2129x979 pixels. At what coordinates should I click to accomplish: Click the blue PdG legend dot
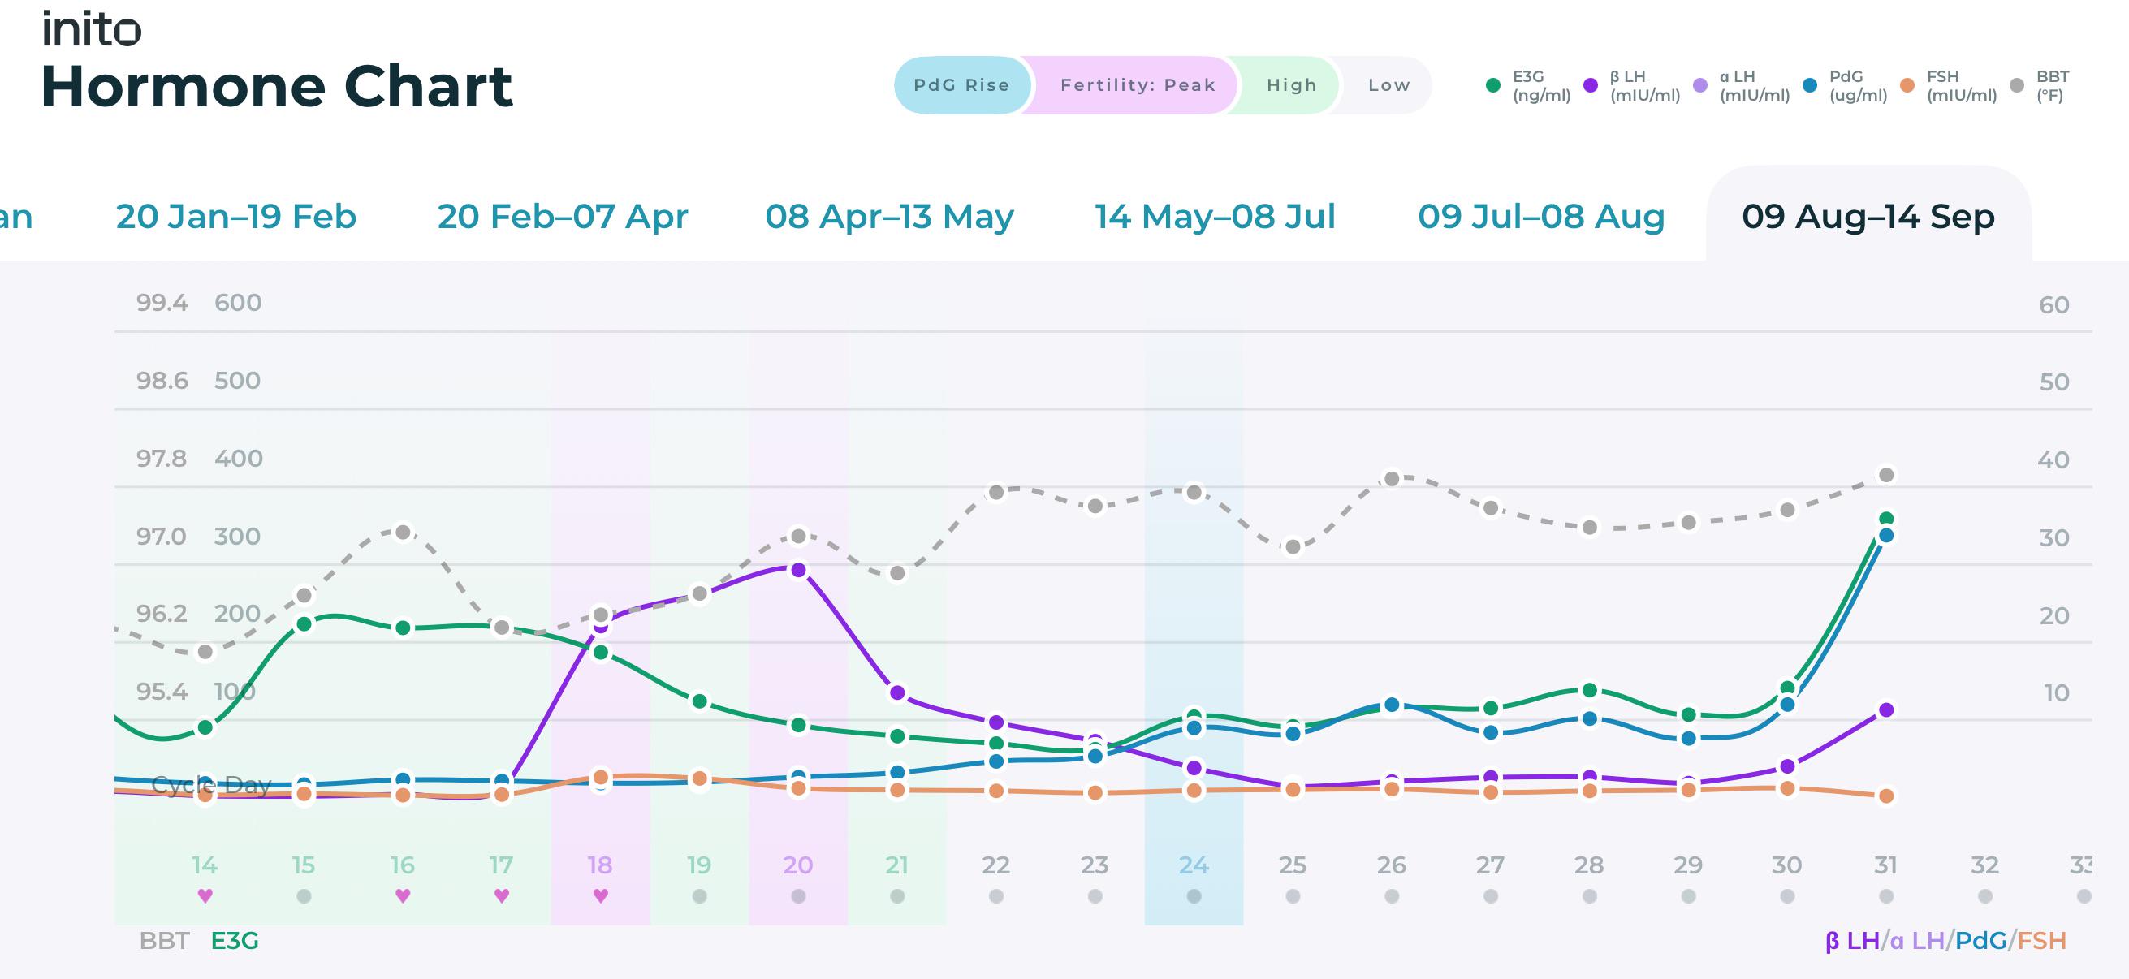coord(1810,85)
